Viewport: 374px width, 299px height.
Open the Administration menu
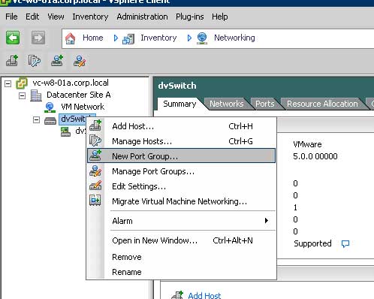(142, 17)
